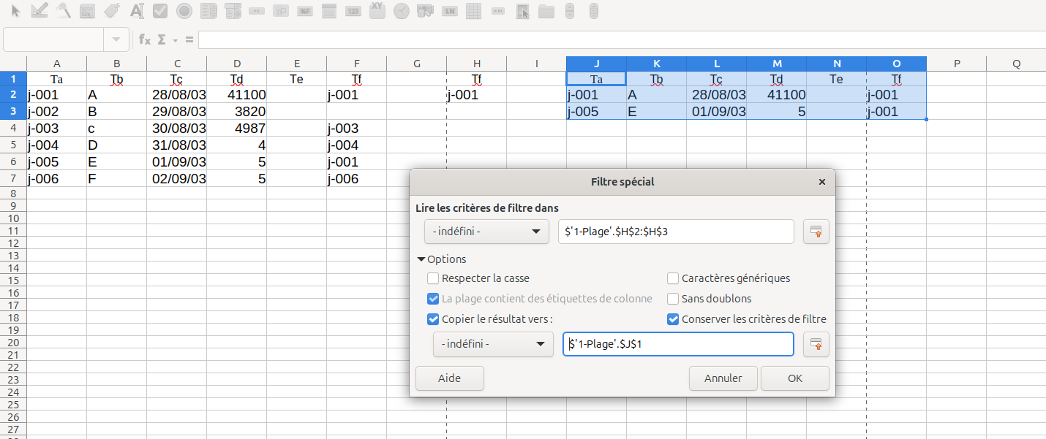
Task: Click the copy-result field $J$1
Action: (x=678, y=344)
